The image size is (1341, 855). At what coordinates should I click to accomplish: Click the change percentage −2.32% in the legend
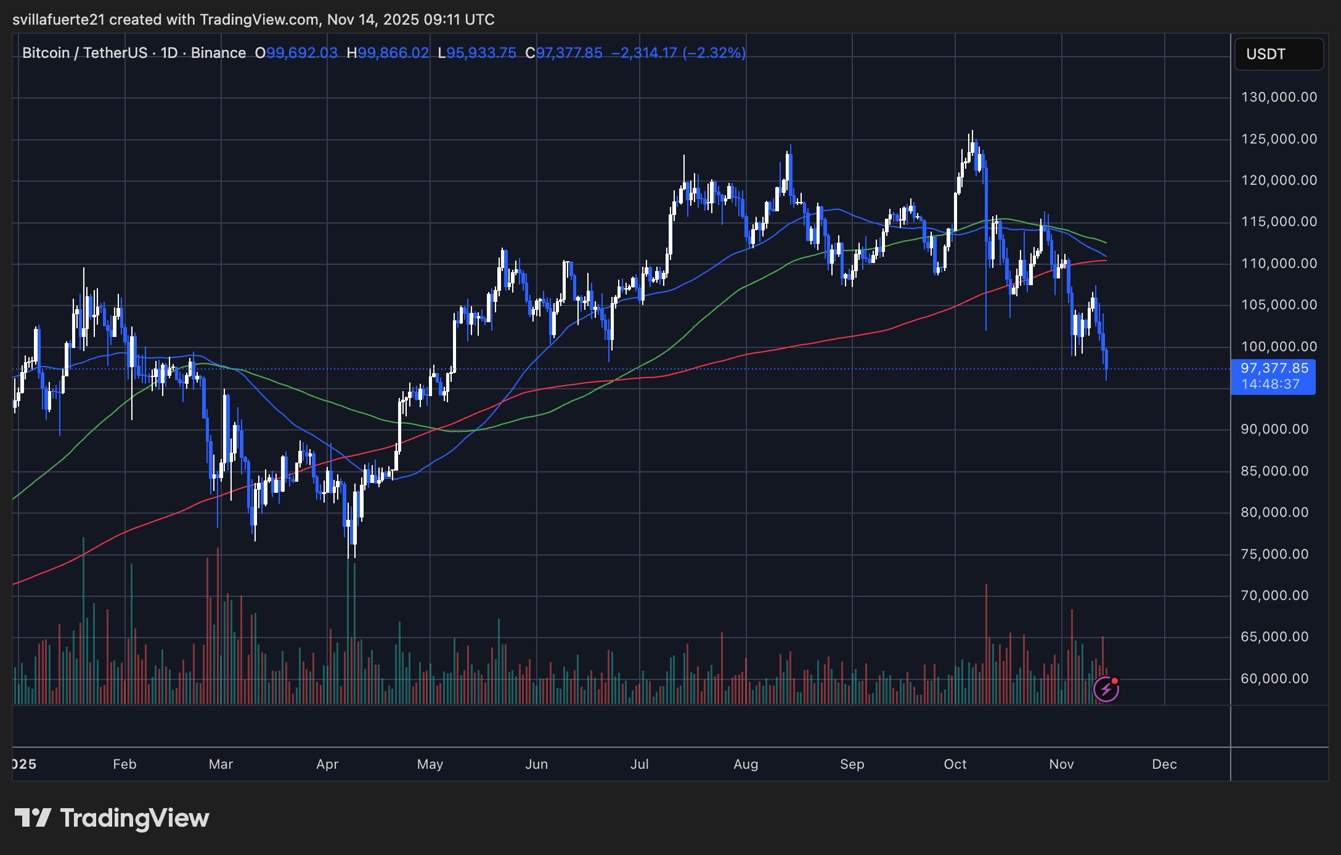714,53
